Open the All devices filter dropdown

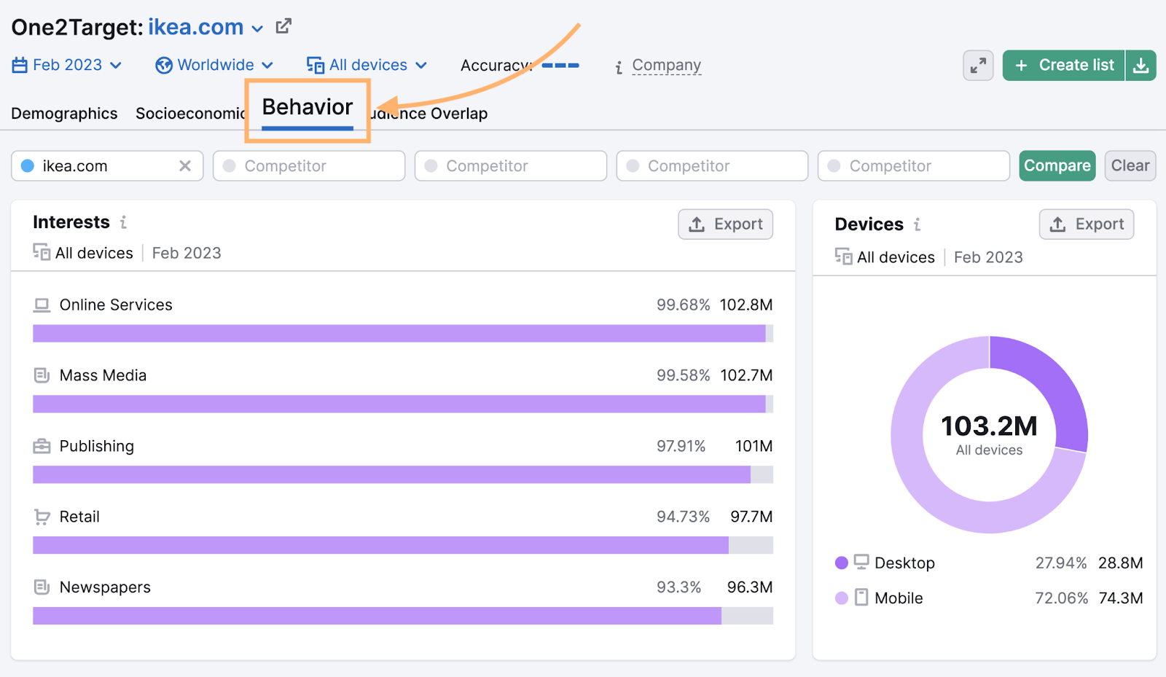pos(367,65)
